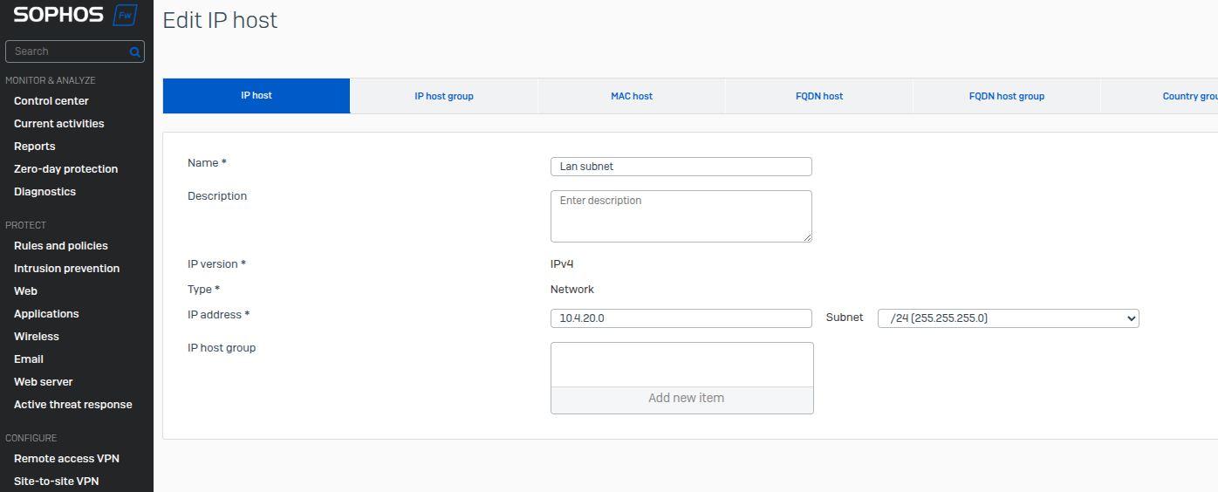The width and height of the screenshot is (1218, 492).
Task: Navigate to Rules and policies
Action: [x=61, y=246]
